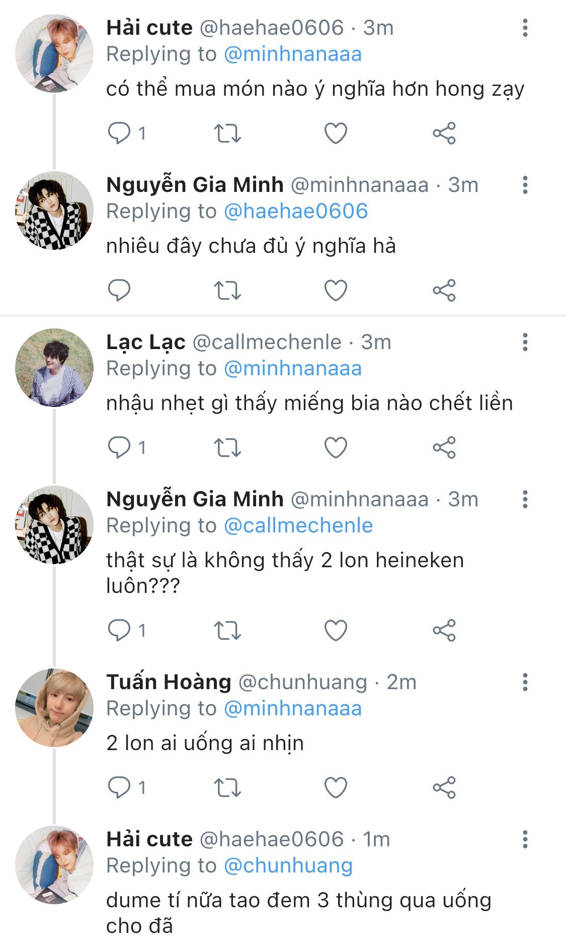Like Tuấn Hoàng's tweet

[x=336, y=788]
